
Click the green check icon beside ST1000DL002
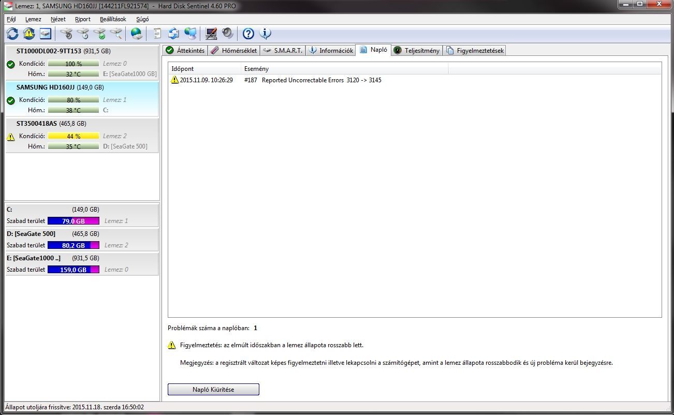(10, 64)
